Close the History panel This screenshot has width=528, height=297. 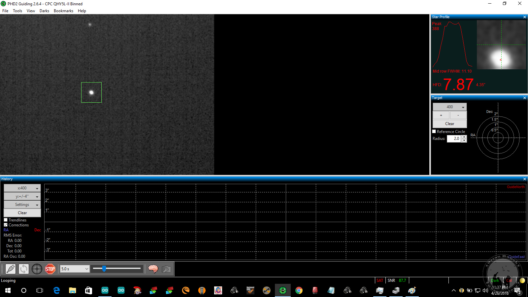pos(525,179)
